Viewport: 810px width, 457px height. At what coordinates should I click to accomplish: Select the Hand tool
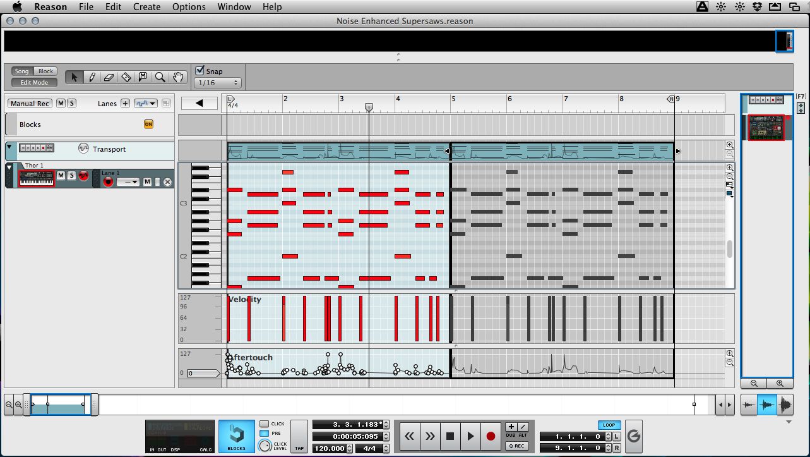point(178,77)
